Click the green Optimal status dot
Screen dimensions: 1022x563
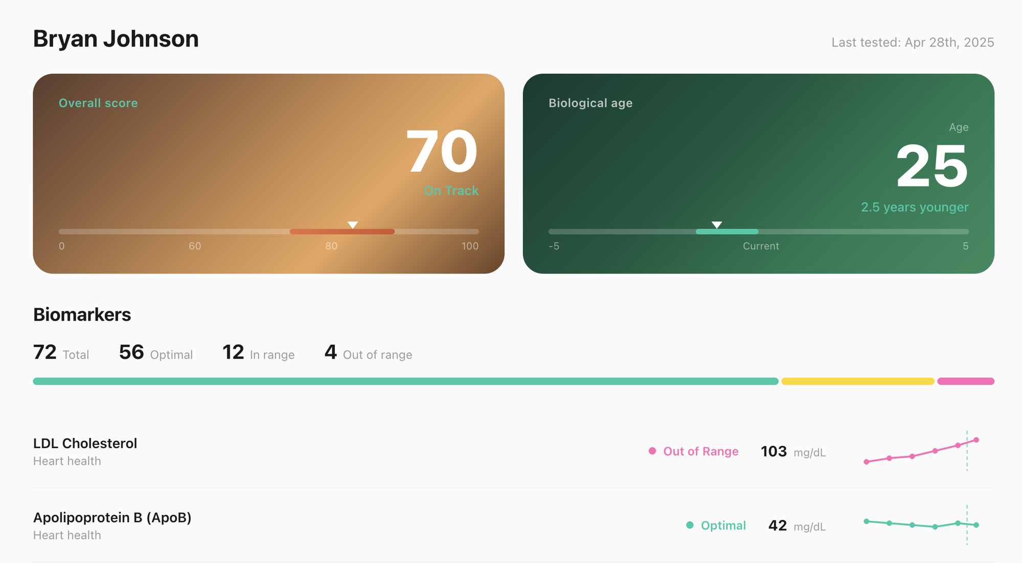(x=690, y=525)
